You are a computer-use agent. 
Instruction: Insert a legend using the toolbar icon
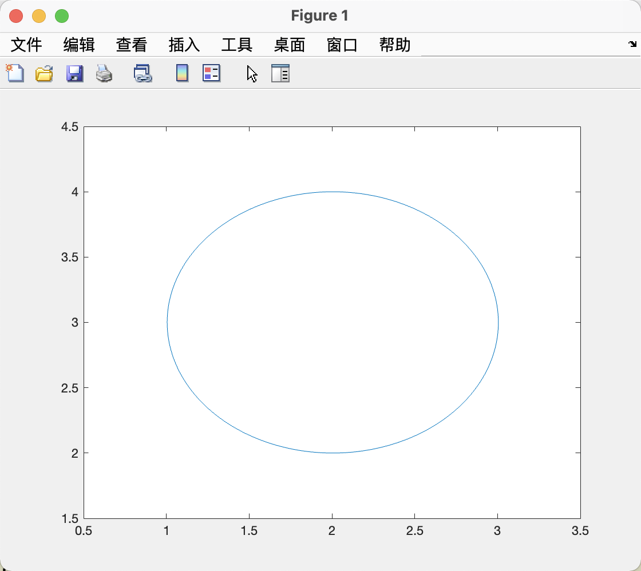(x=212, y=74)
